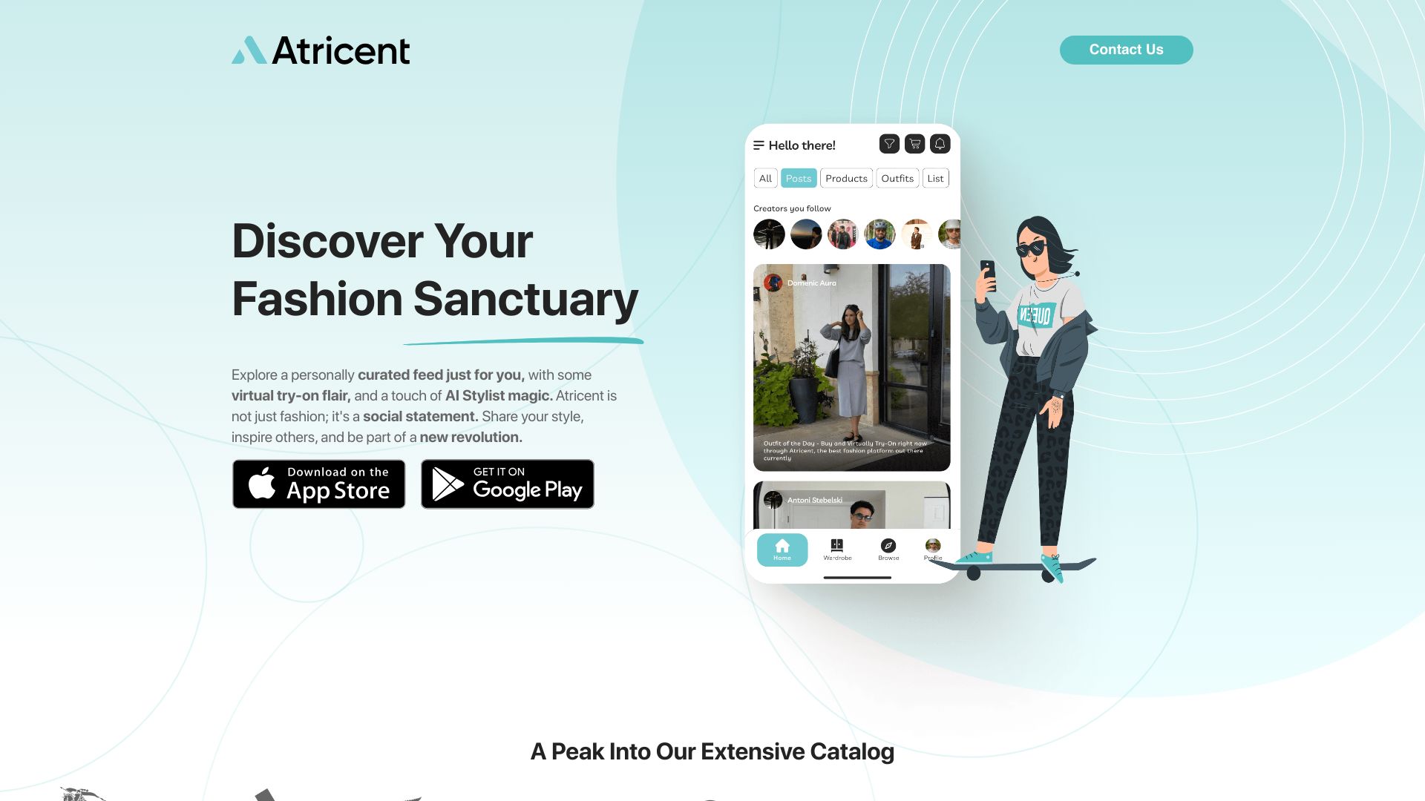This screenshot has width=1425, height=801.
Task: Click the Contact Us button
Action: coord(1125,50)
